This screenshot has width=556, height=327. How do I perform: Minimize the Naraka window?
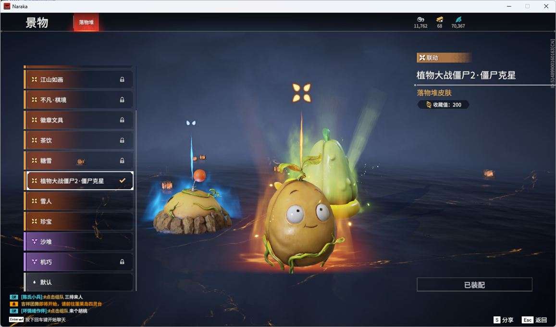pyautogui.click(x=509, y=6)
